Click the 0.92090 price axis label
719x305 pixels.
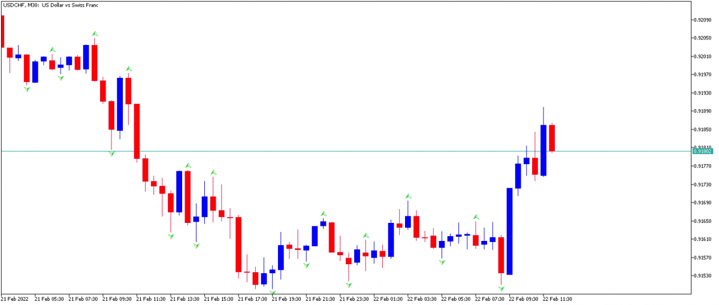(702, 20)
